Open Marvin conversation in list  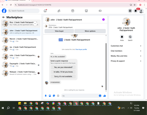pos(21,40)
